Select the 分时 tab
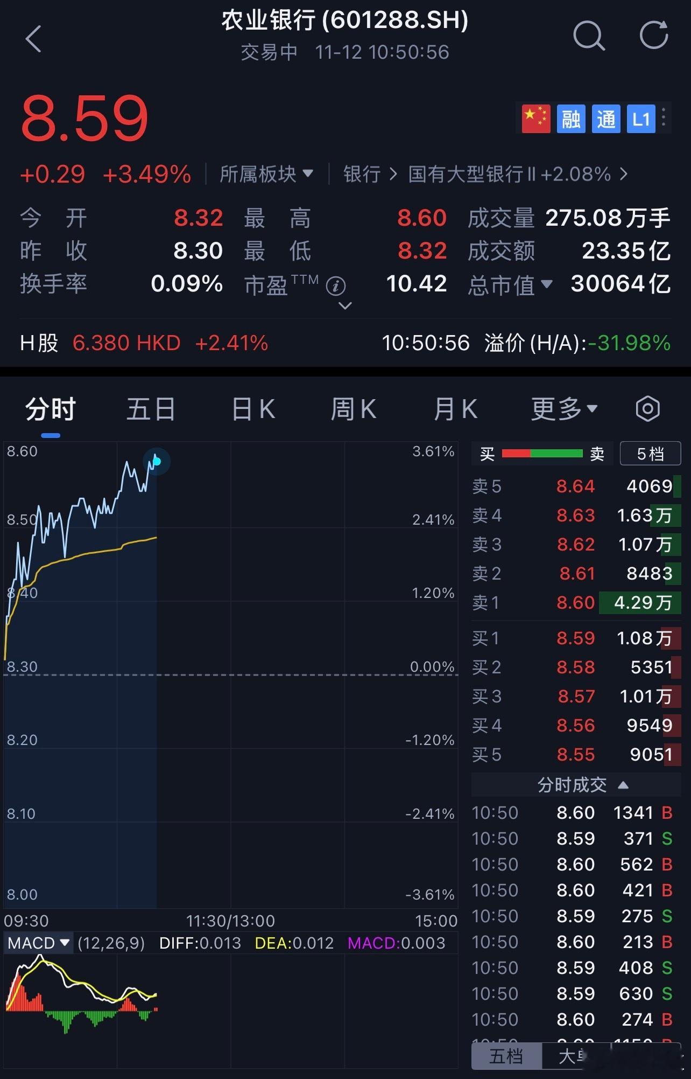Viewport: 691px width, 1079px height. pos(51,409)
